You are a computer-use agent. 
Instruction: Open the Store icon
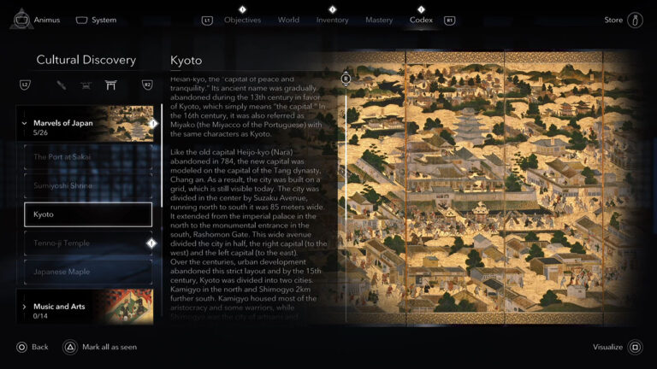tap(635, 20)
